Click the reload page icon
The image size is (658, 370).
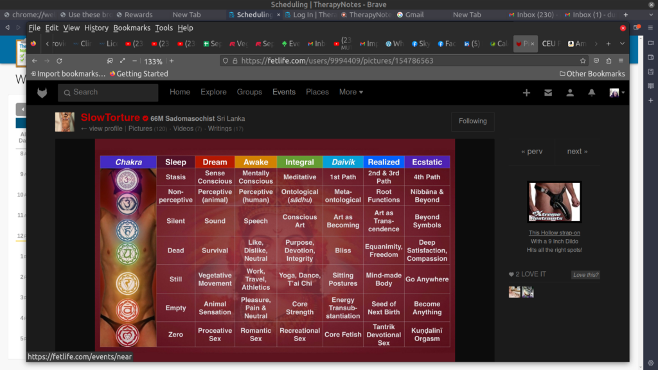pyautogui.click(x=59, y=61)
